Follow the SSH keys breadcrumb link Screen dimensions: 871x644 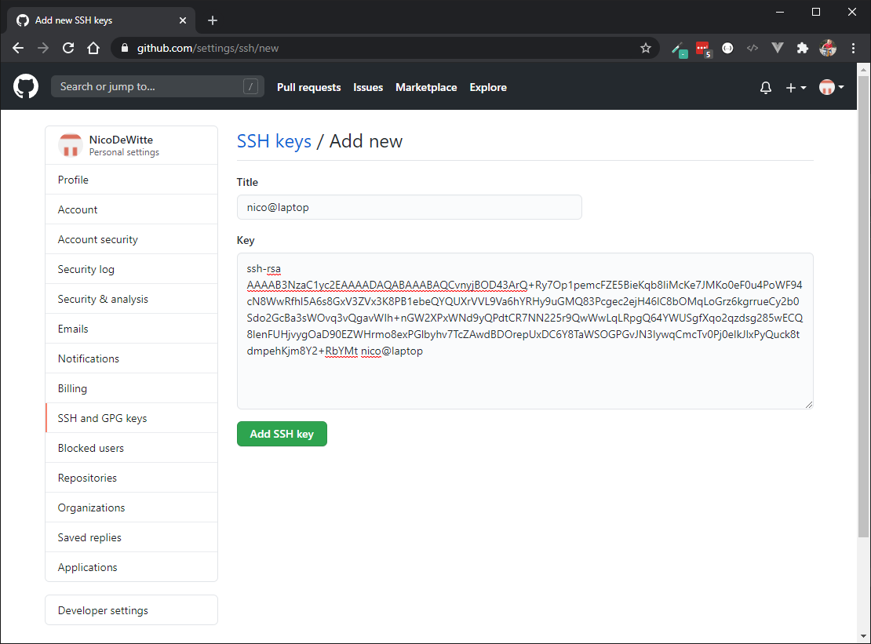(274, 141)
